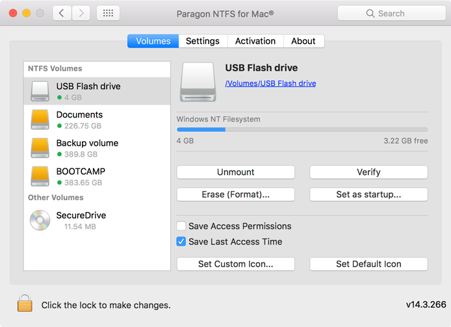This screenshot has height=327, width=451.
Task: Open the /Volumes/USB Flash drive link
Action: [x=270, y=83]
